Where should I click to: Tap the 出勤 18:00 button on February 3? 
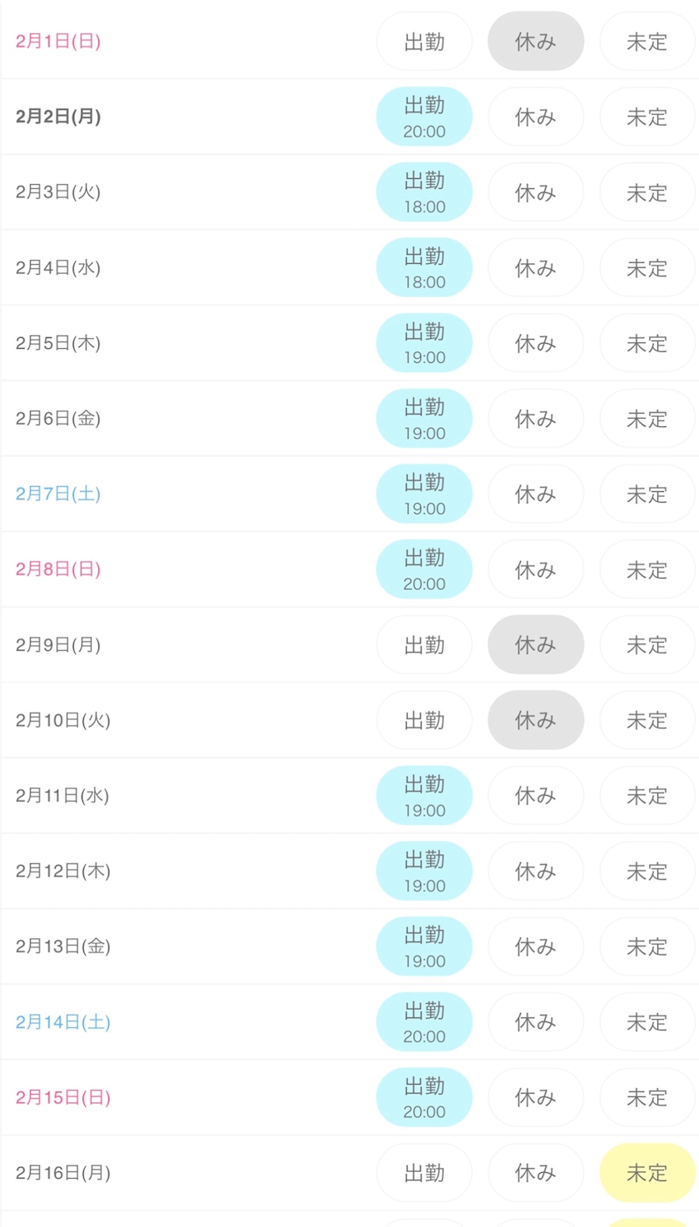click(424, 192)
